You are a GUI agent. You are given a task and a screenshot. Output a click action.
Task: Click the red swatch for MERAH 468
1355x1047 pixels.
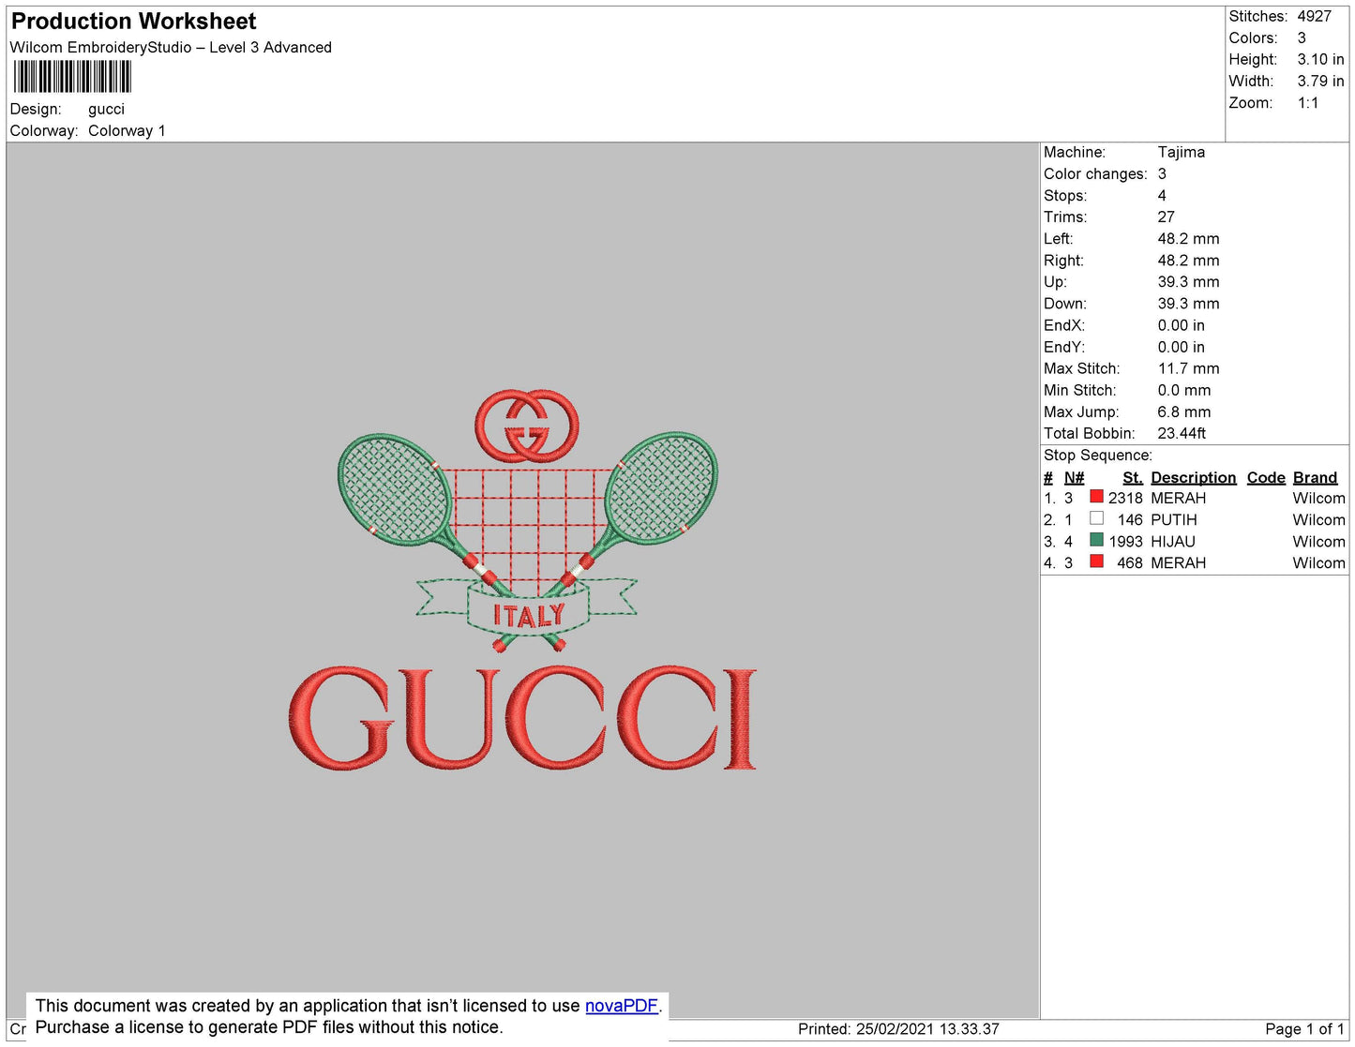(x=1096, y=561)
